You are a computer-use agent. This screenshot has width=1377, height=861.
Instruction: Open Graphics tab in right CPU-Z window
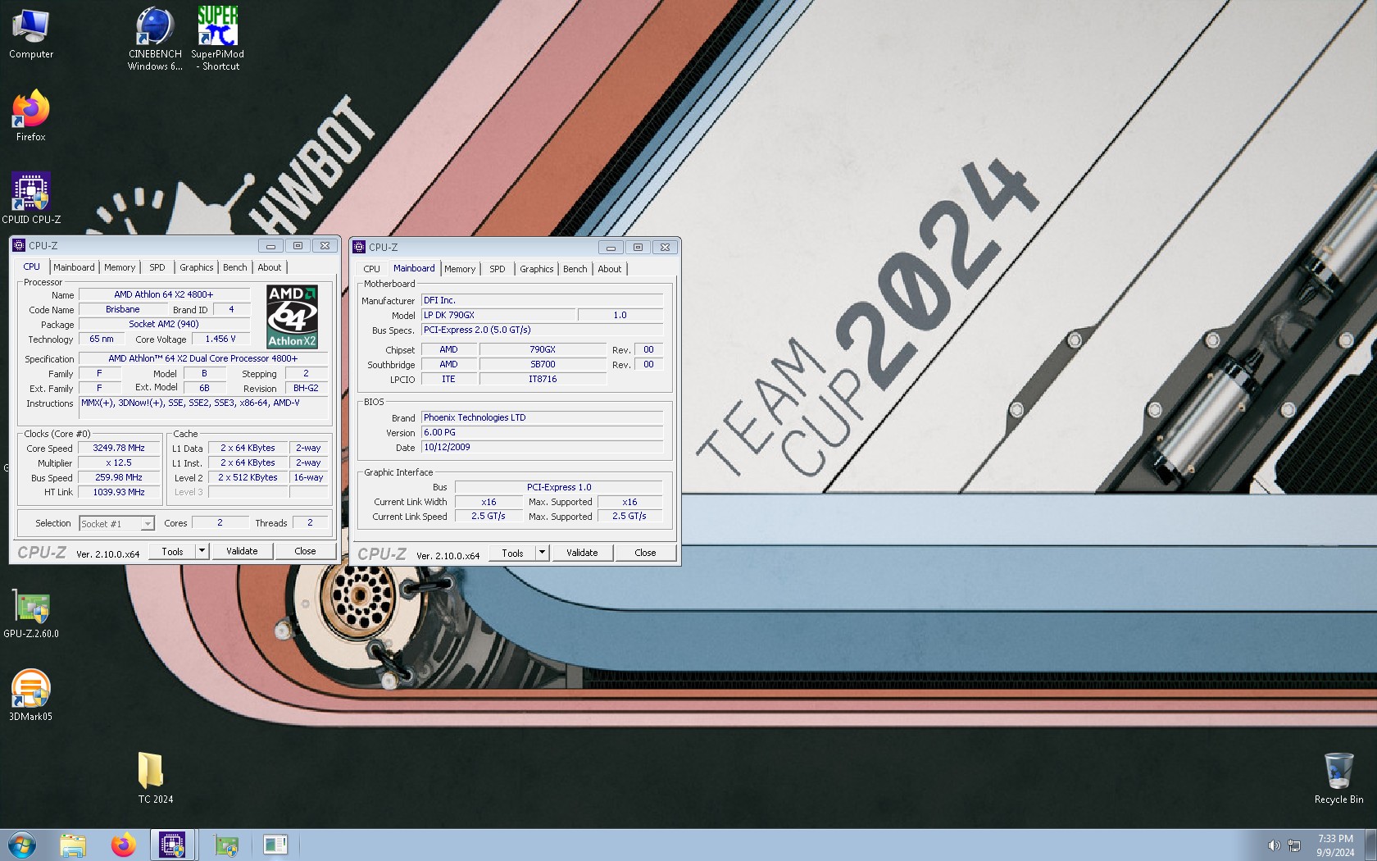tap(537, 269)
